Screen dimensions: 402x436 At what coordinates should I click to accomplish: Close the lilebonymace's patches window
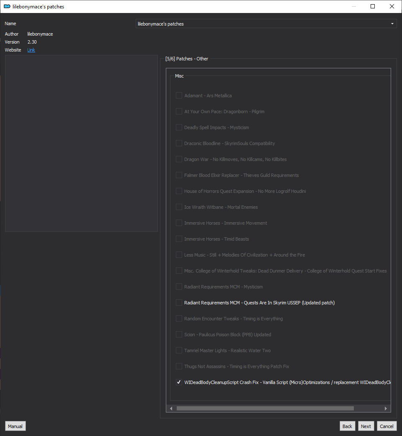pos(392,7)
